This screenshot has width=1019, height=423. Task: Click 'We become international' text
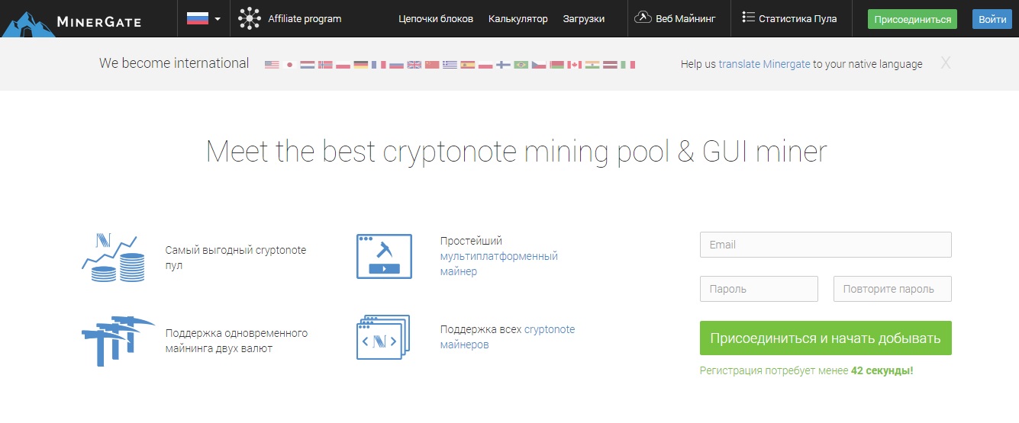[x=174, y=63]
